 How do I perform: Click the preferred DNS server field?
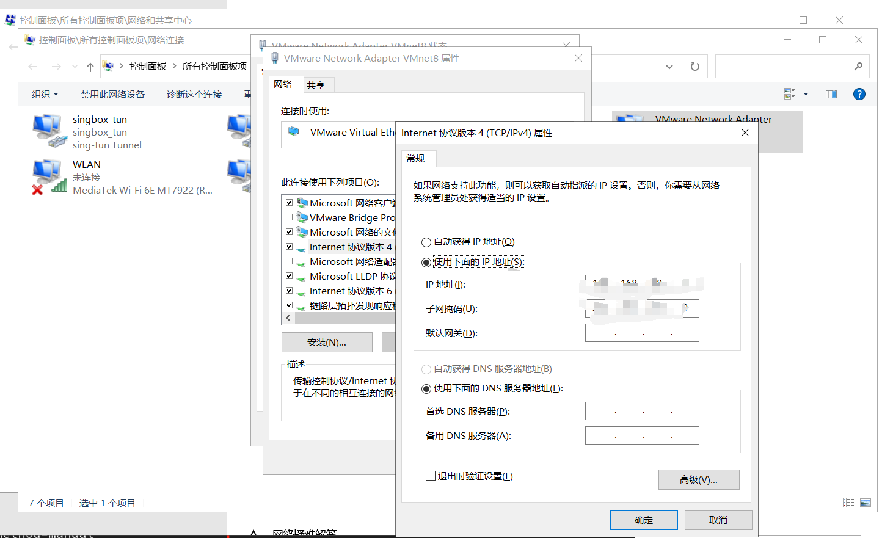pyautogui.click(x=642, y=411)
